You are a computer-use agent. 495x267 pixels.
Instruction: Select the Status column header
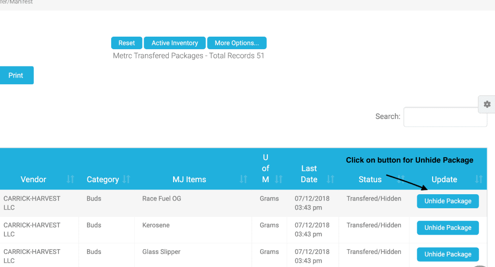(370, 179)
